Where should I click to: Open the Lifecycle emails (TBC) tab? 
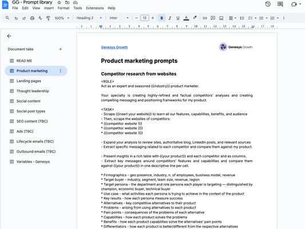click(x=36, y=141)
